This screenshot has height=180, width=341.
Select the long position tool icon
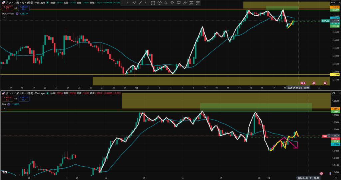[x=191, y=3]
